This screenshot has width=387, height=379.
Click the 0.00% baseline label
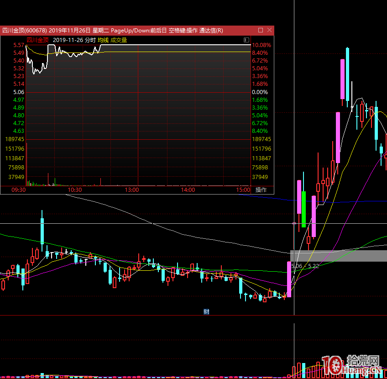coord(260,92)
